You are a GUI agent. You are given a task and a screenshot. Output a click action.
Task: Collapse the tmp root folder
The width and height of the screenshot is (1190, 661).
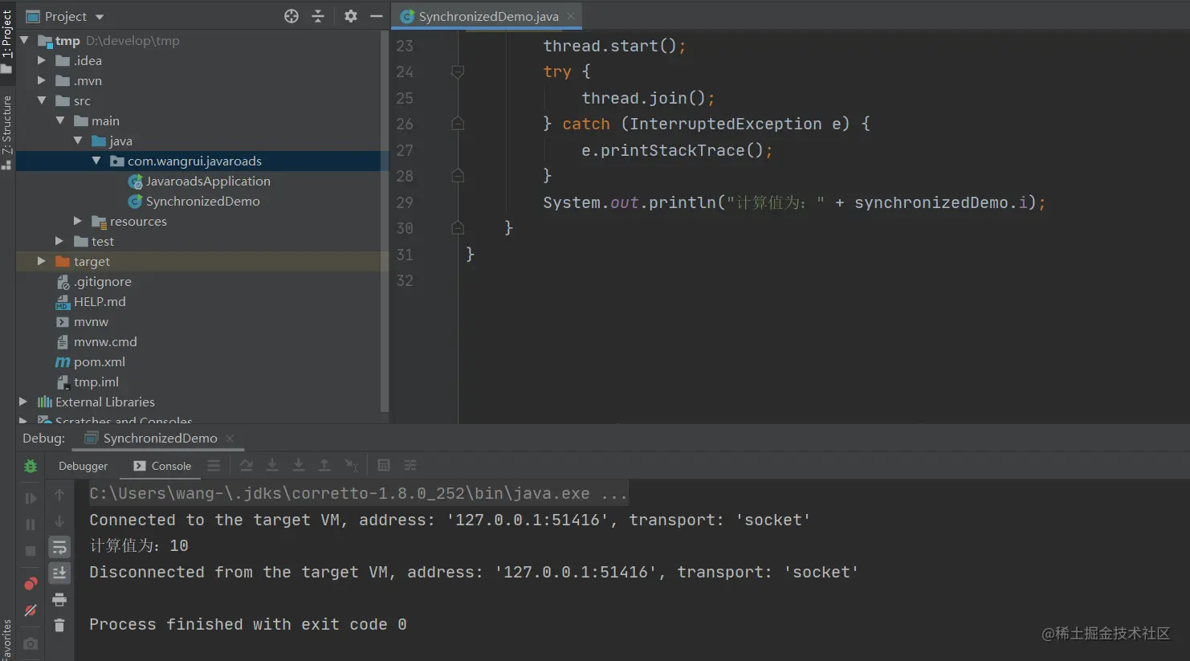coord(24,40)
